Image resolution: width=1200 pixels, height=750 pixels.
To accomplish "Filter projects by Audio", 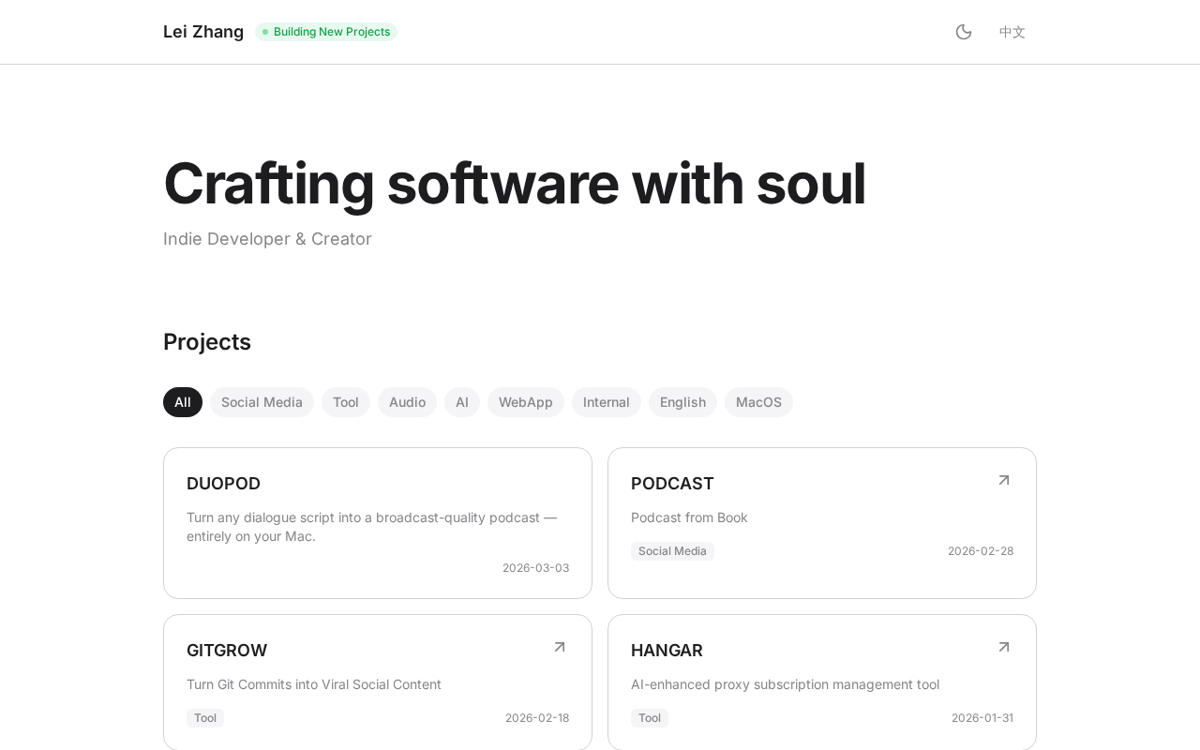I will click(x=407, y=402).
